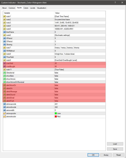Screen dimensions: 126x158
Task: Open the arrowdncolor Red color dropdown
Action: [x=80, y=117]
